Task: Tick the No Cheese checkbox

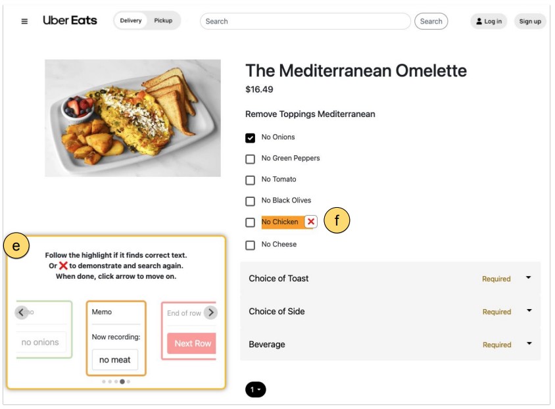Action: pyautogui.click(x=250, y=245)
